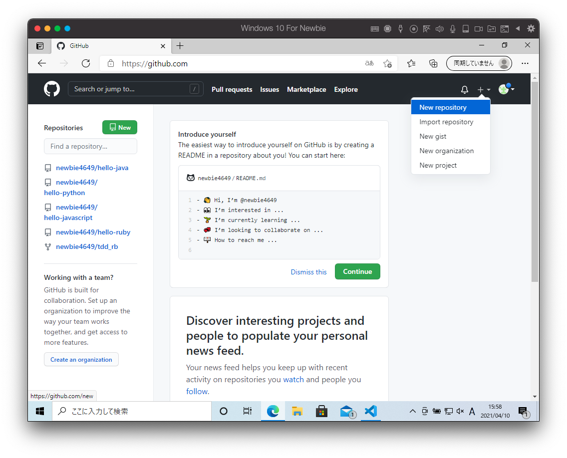Image resolution: width=567 pixels, height=458 pixels.
Task: Click the translate page icon
Action: [369, 64]
